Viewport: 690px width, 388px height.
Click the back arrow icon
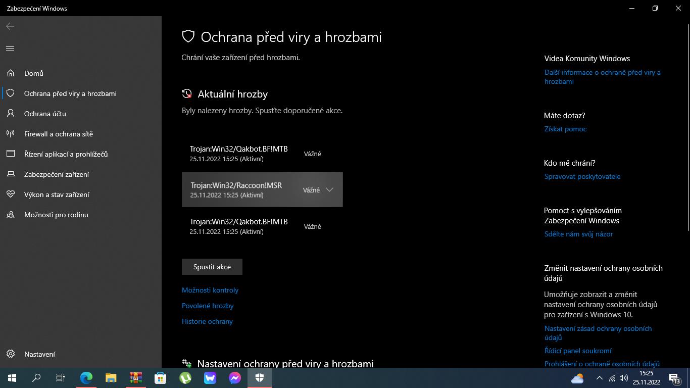[10, 26]
